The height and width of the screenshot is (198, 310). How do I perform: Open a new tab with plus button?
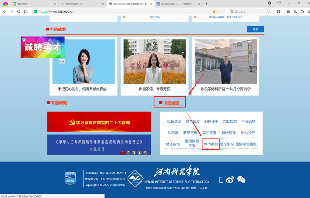coord(206,4)
